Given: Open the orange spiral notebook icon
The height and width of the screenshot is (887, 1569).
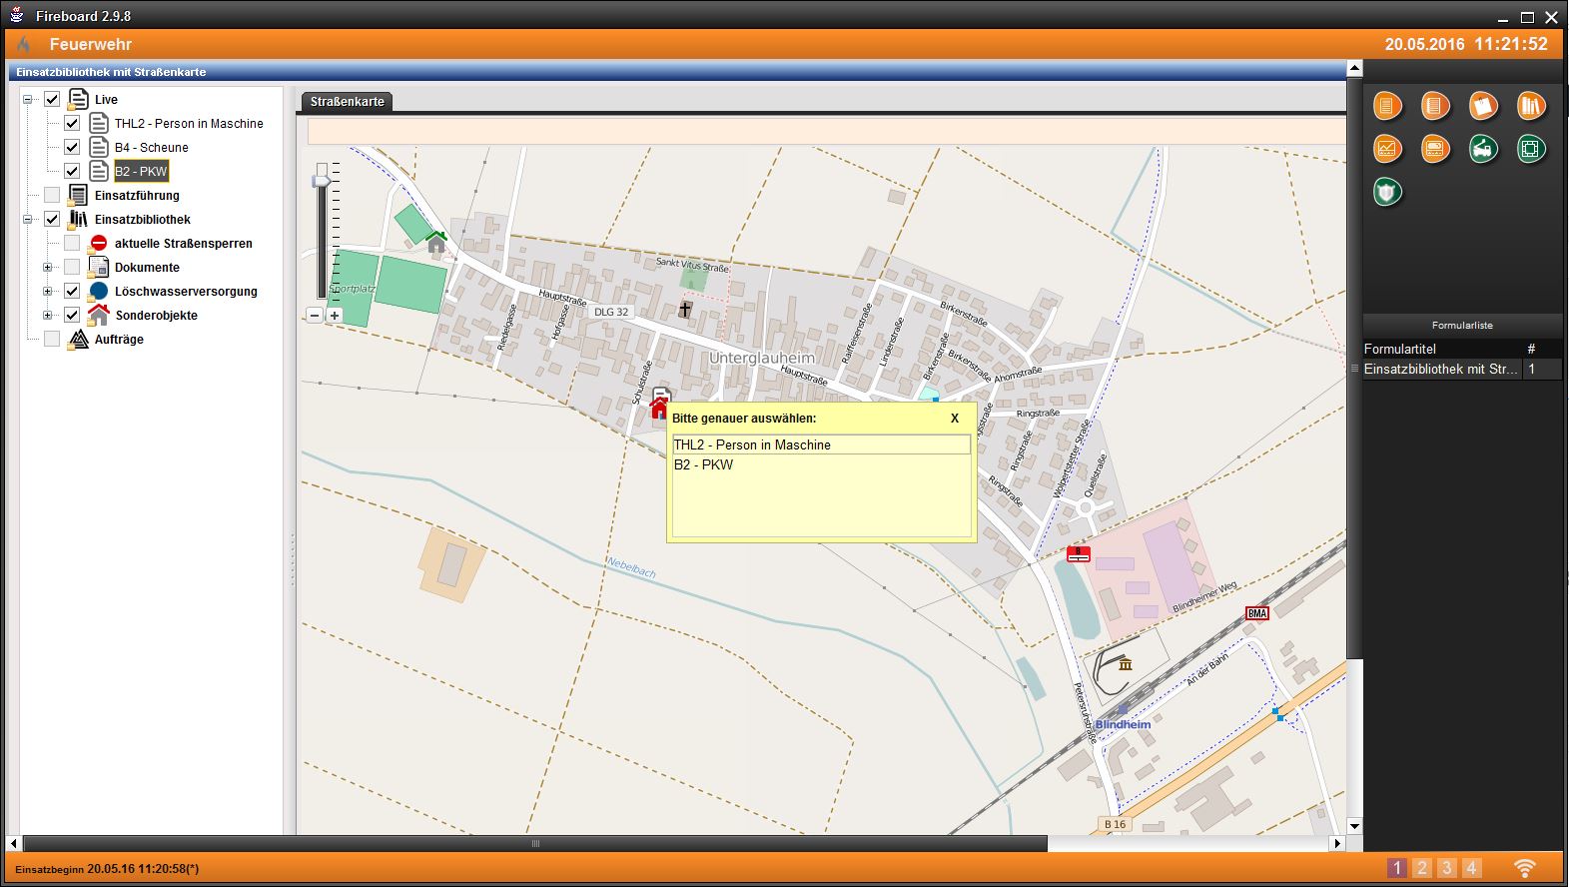Looking at the screenshot, I should 1435,105.
